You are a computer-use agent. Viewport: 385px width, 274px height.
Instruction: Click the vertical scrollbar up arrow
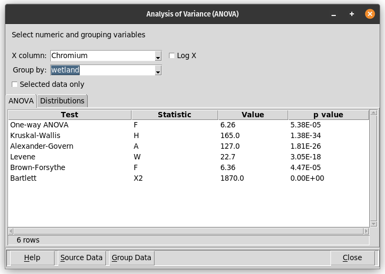[373, 112]
